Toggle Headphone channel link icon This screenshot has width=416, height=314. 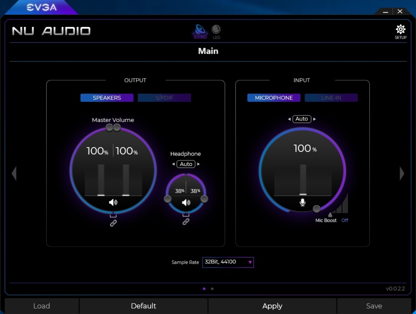coord(186,222)
